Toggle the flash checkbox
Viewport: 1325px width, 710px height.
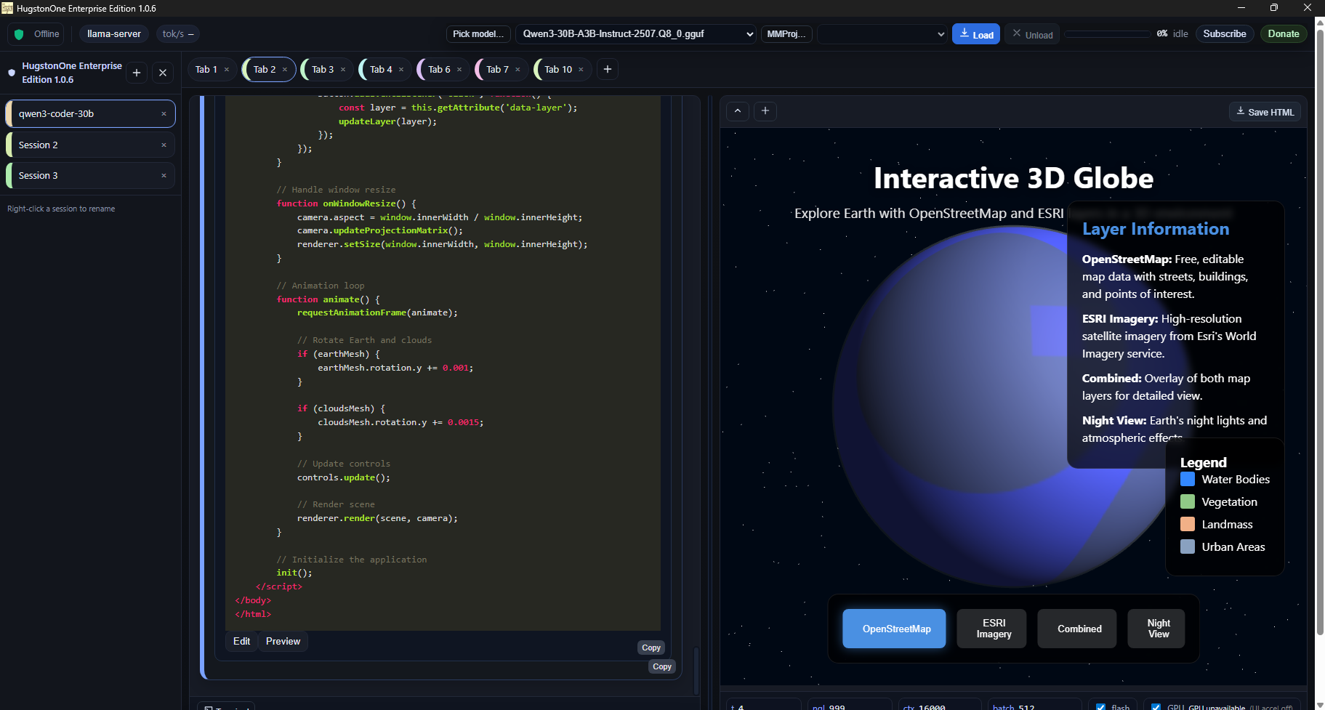click(1100, 706)
